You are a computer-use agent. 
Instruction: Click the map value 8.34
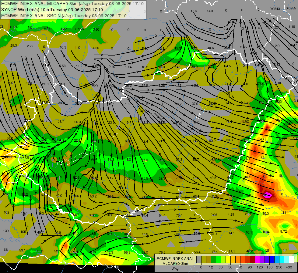tap(266, 232)
